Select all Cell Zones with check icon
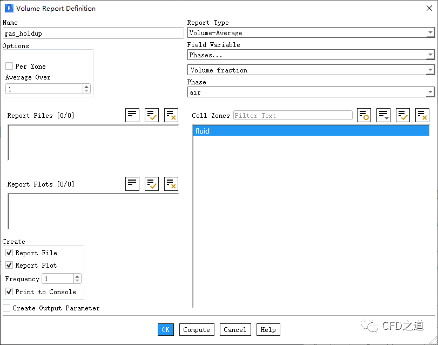Screen dimensions: 438x345 tap(403, 115)
